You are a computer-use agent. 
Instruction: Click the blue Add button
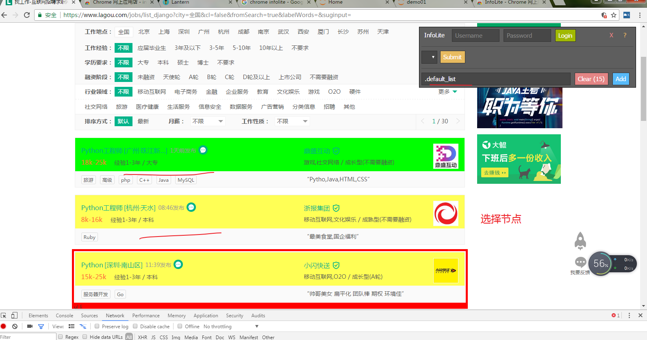pyautogui.click(x=621, y=79)
